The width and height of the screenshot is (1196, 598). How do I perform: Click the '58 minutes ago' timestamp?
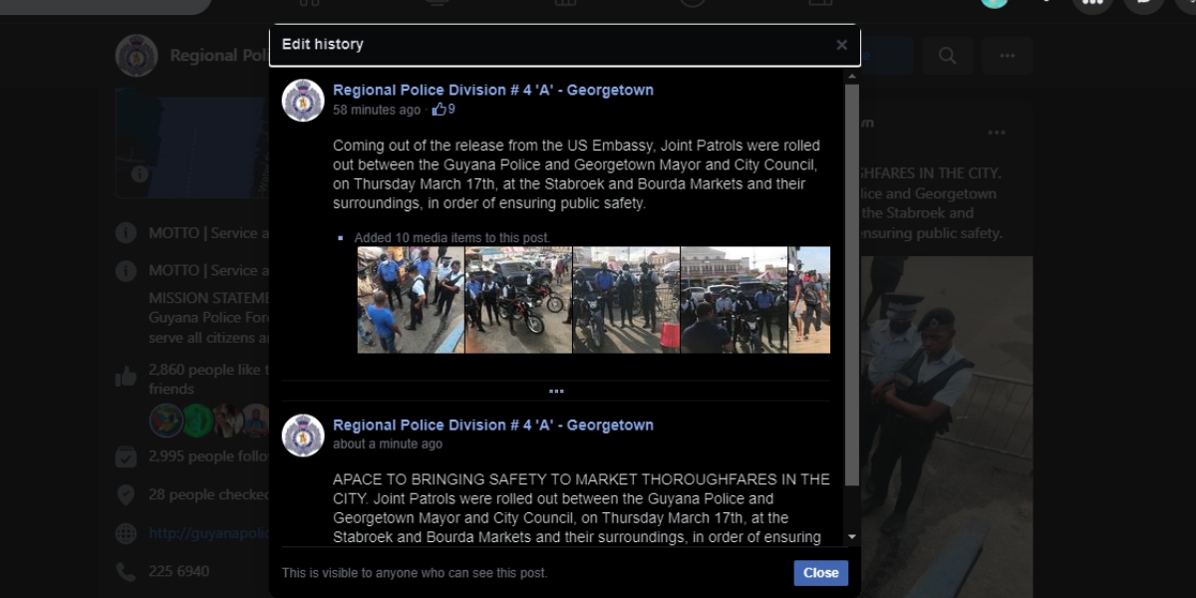pyautogui.click(x=377, y=110)
